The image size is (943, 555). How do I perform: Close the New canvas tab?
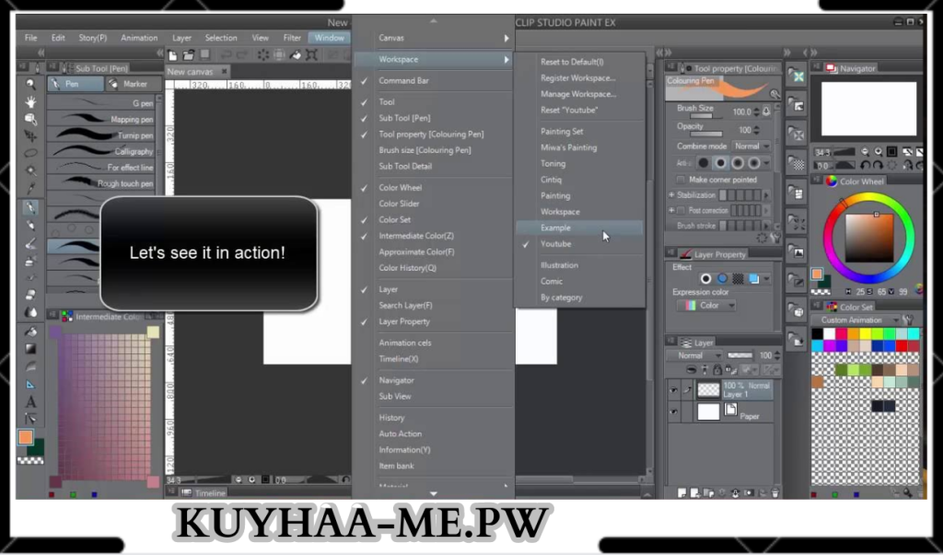coord(225,72)
